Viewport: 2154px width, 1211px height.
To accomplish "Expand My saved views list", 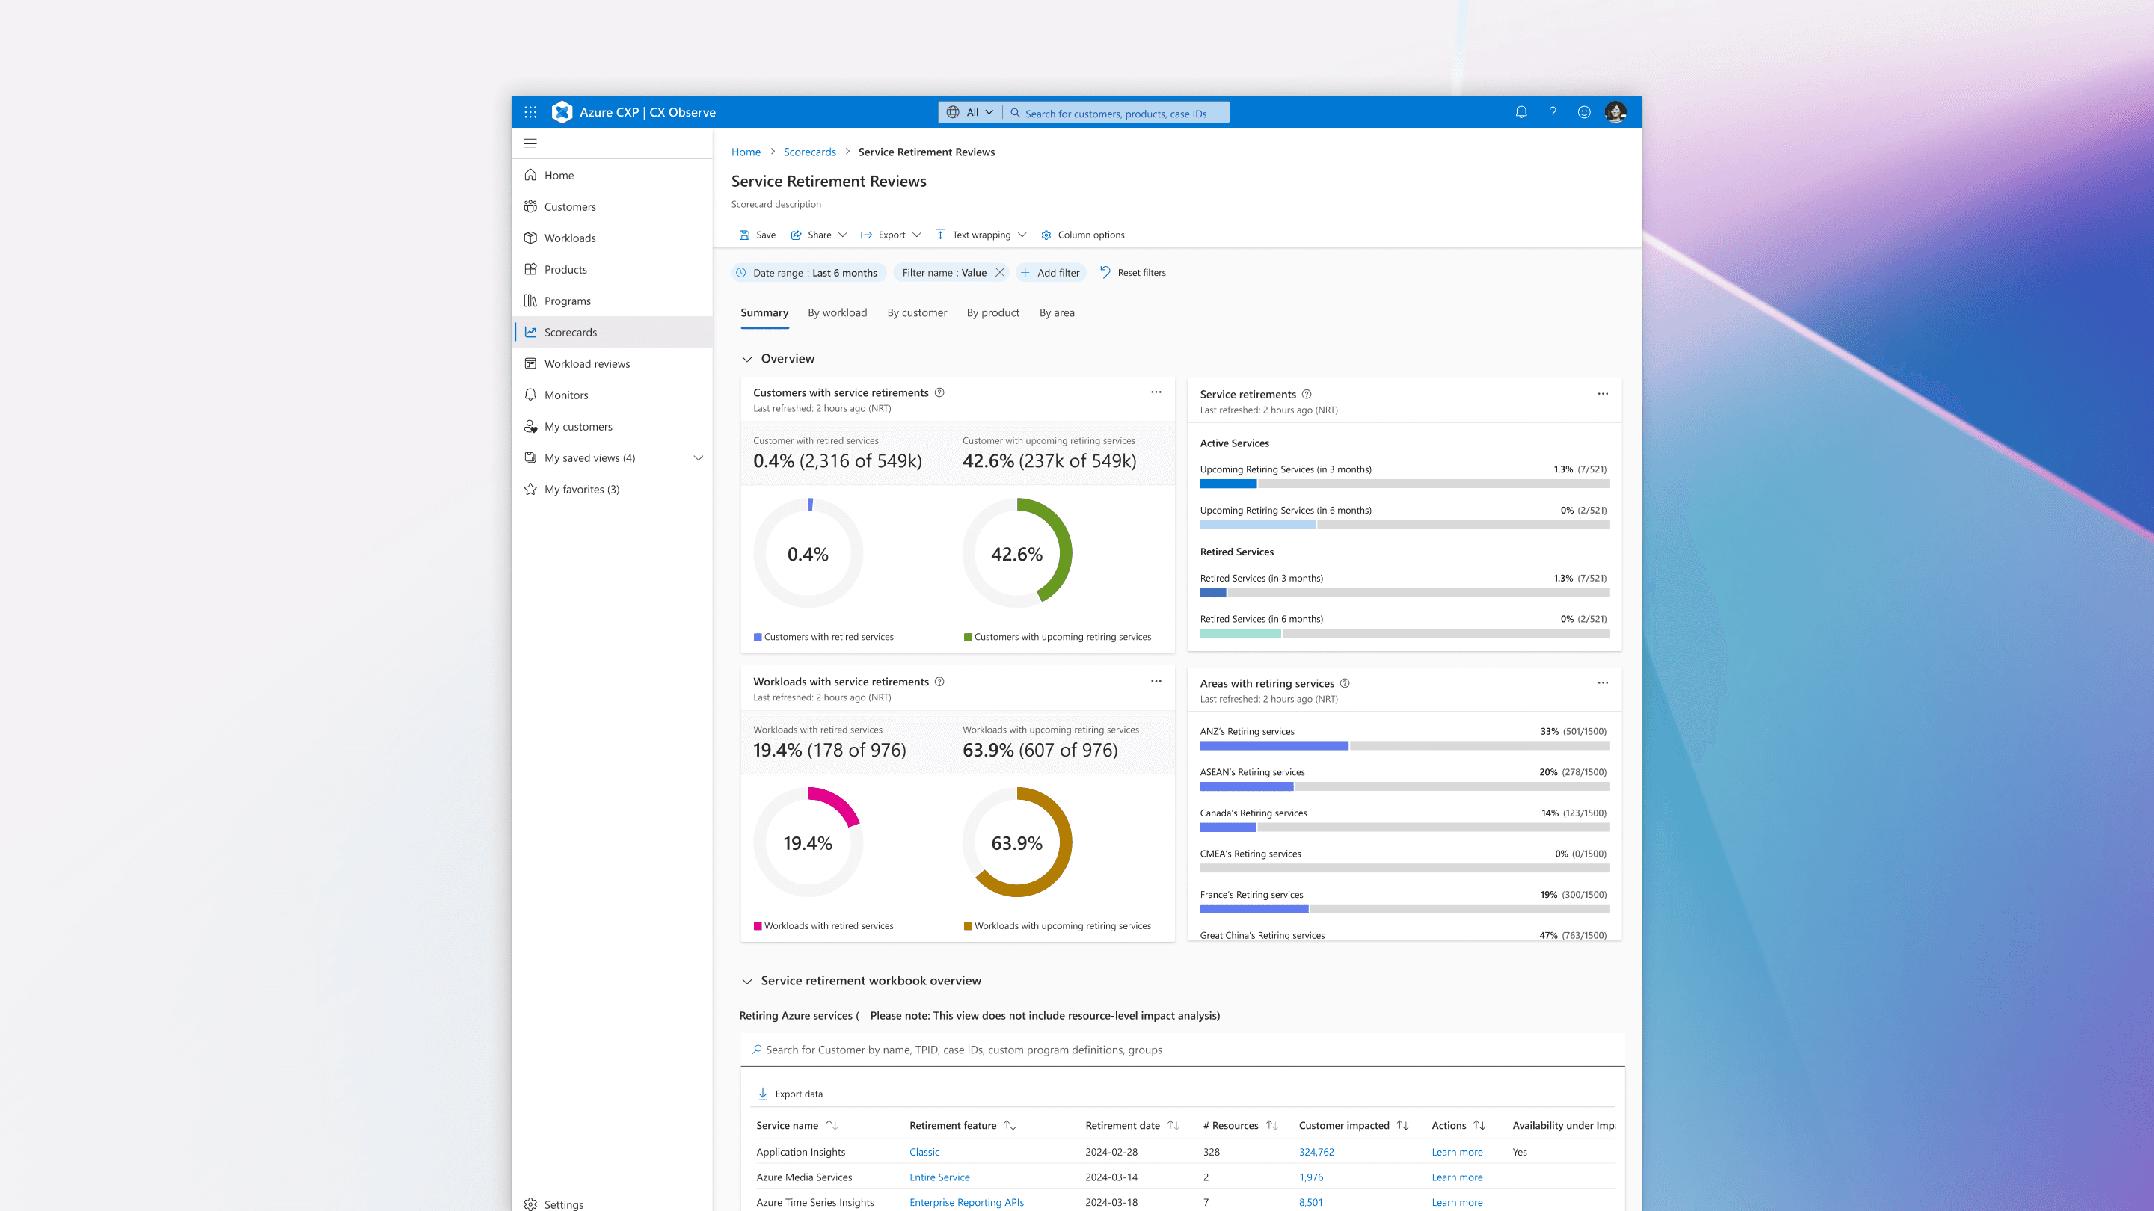I will click(699, 458).
